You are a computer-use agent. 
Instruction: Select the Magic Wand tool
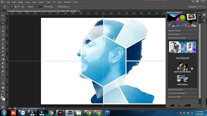(3, 27)
